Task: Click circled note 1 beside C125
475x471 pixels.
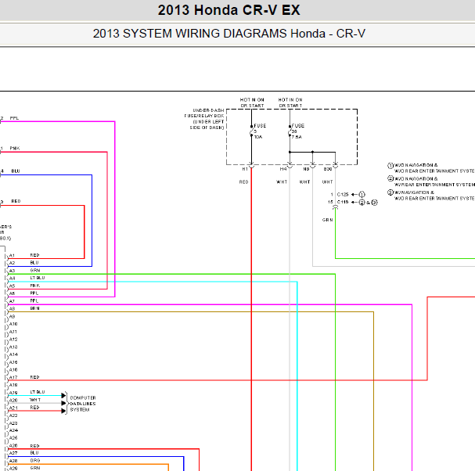Action: pos(362,195)
